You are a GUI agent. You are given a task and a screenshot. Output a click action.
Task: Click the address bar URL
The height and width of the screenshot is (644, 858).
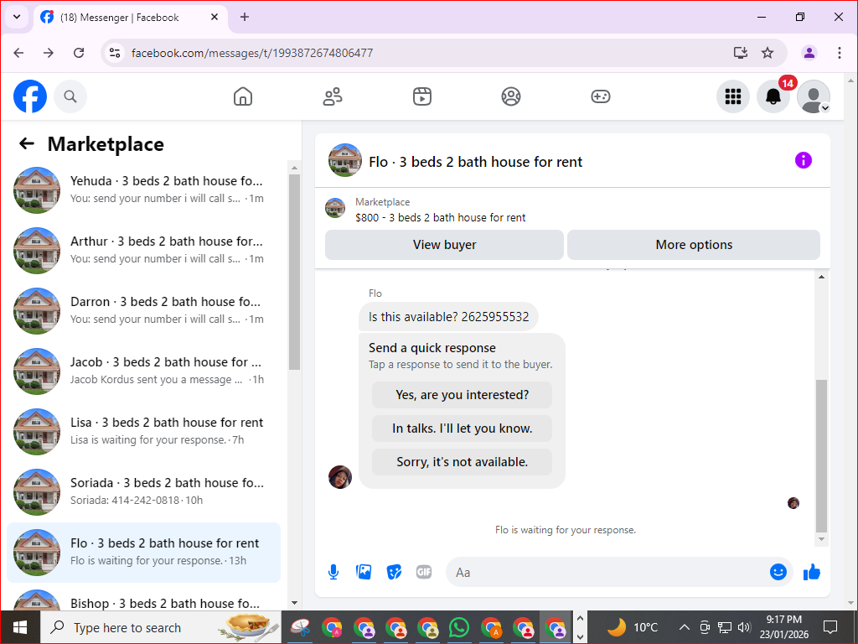[252, 53]
